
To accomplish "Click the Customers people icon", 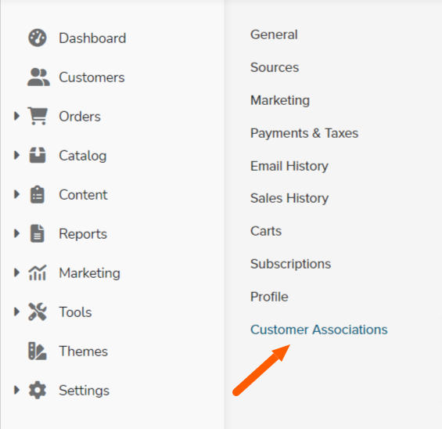I will 38,77.
